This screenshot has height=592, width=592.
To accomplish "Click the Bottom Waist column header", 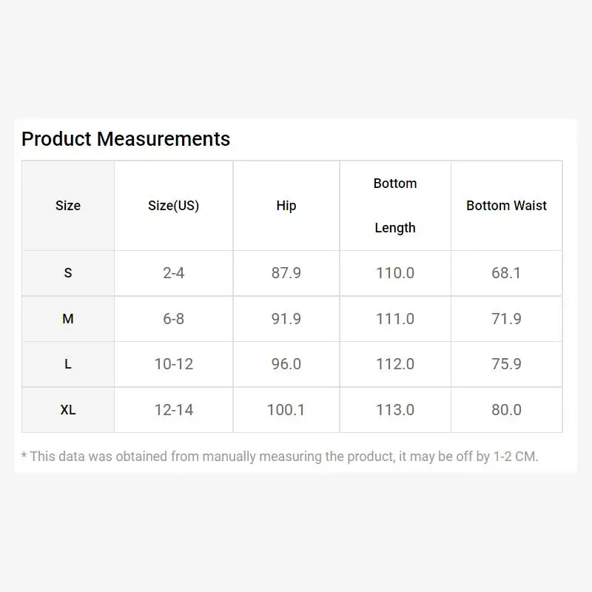I will (507, 206).
